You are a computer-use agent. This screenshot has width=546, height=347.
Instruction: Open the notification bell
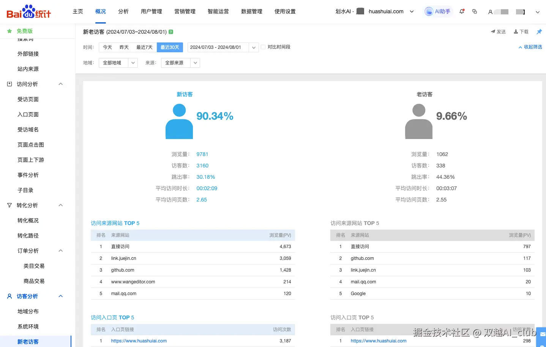pyautogui.click(x=462, y=11)
